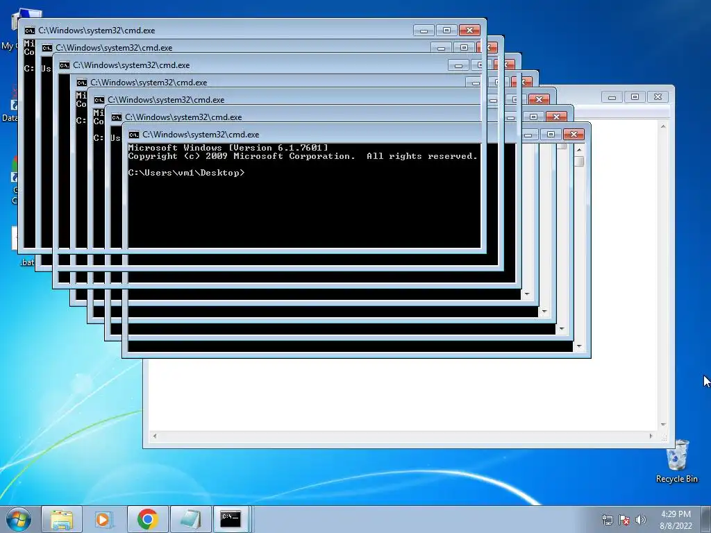Minimize the white Notepad window behind the cmd windows
The height and width of the screenshot is (533, 711).
[612, 97]
